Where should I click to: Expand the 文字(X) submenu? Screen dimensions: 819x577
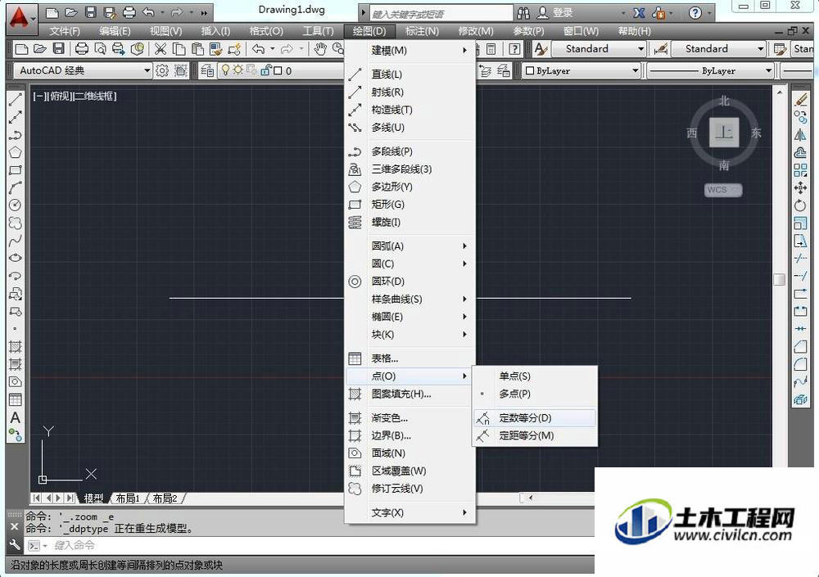coord(410,513)
